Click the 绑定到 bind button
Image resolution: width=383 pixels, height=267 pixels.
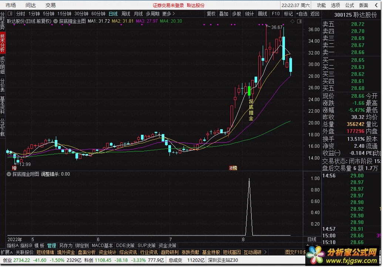tap(82, 246)
